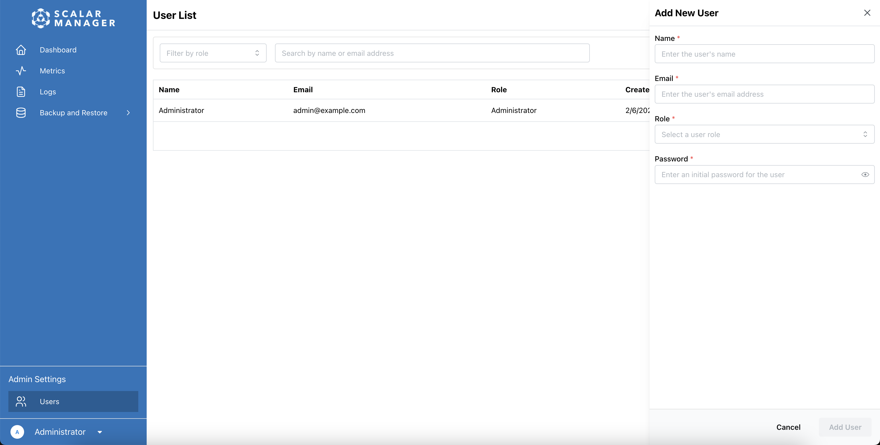This screenshot has height=445, width=880.
Task: Open the Select a user role dropdown
Action: (764, 134)
